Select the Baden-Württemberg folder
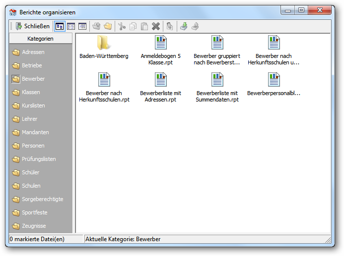Viewport: 344px width, 256px height. click(x=104, y=47)
